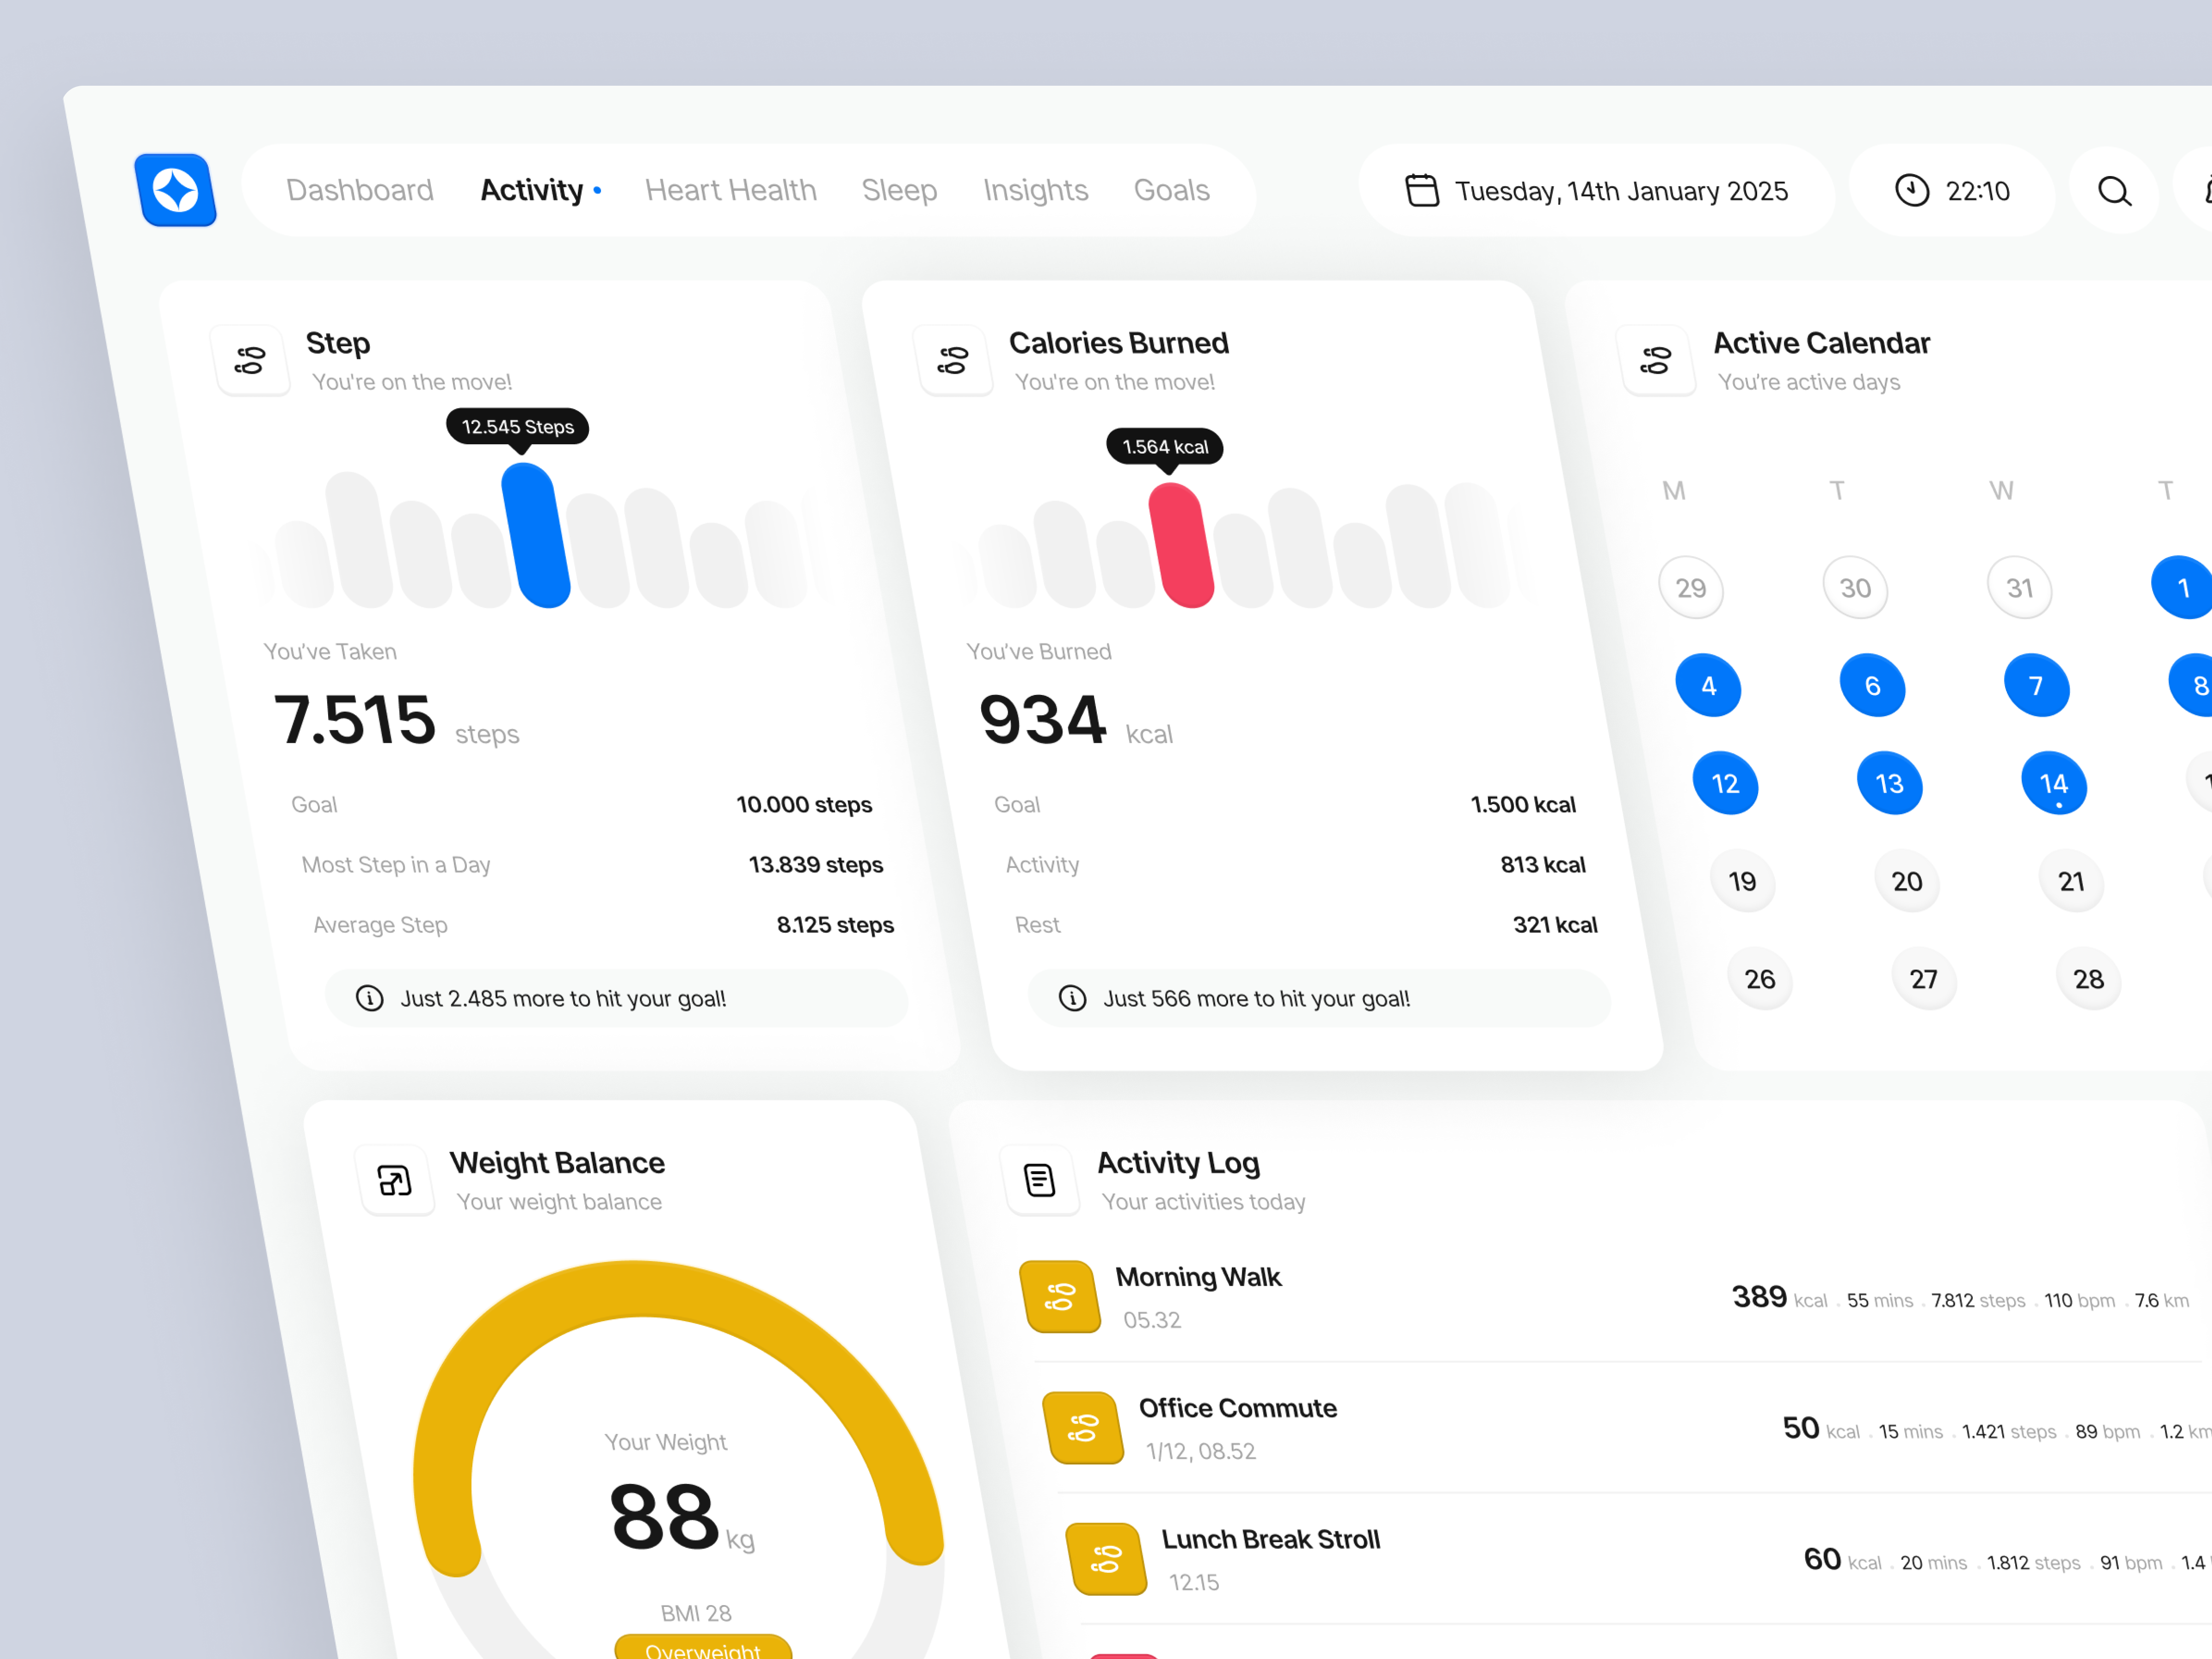
Task: Click the Lunch Break Stroll activity icon
Action: (x=1107, y=1558)
